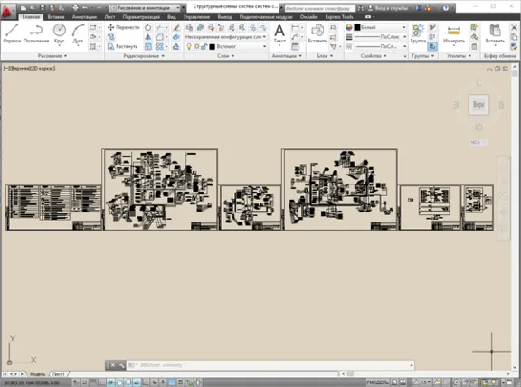Click the Перенести move command

(x=123, y=27)
